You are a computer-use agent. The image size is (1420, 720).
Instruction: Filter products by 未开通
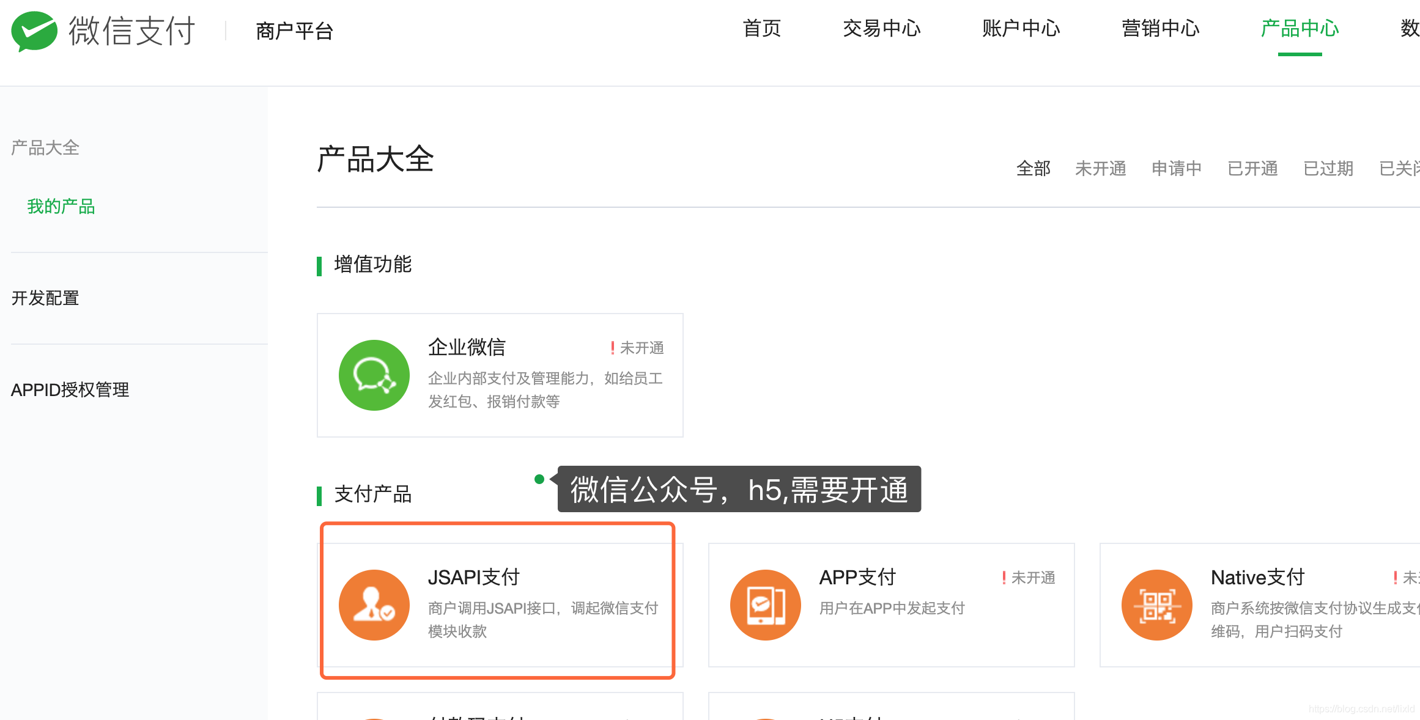click(x=1100, y=168)
